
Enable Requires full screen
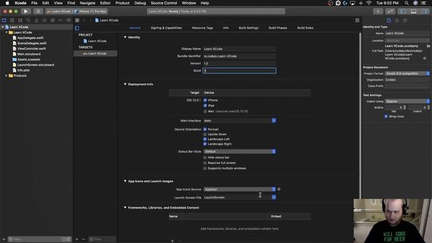coord(205,163)
